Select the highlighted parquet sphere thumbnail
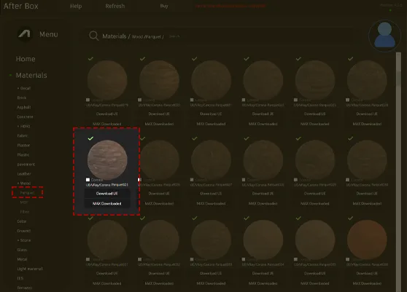The image size is (407, 292). point(107,160)
